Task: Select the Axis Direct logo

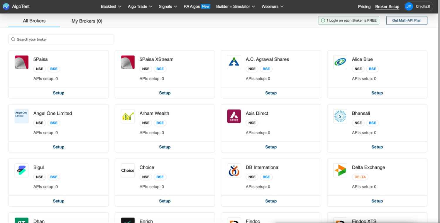Action: coord(234,116)
